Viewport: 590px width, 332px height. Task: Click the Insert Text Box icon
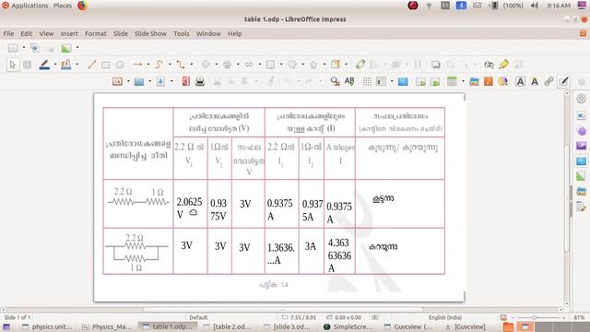pyautogui.click(x=520, y=81)
